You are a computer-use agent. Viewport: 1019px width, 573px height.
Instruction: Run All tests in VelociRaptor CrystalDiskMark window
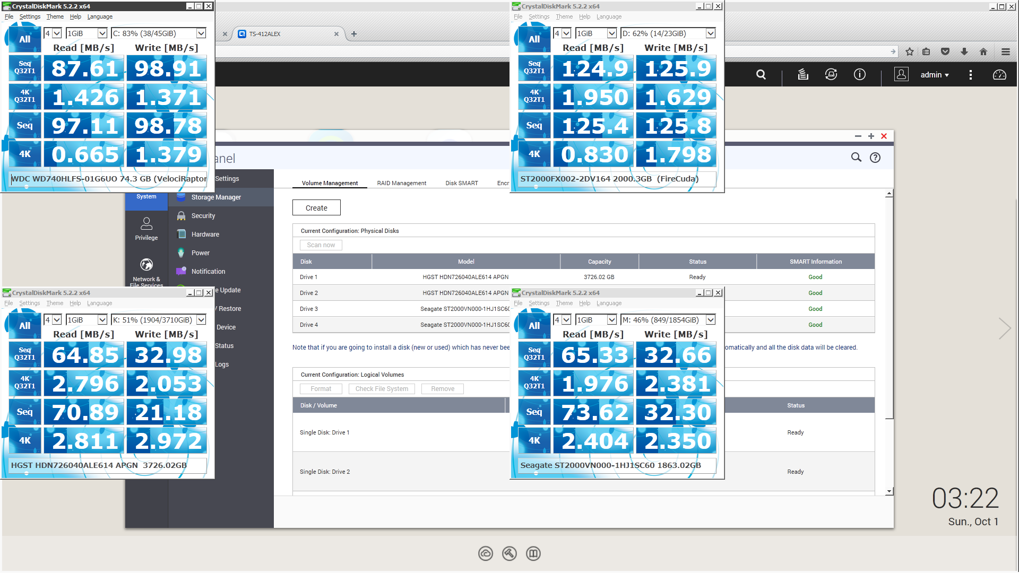(x=25, y=40)
